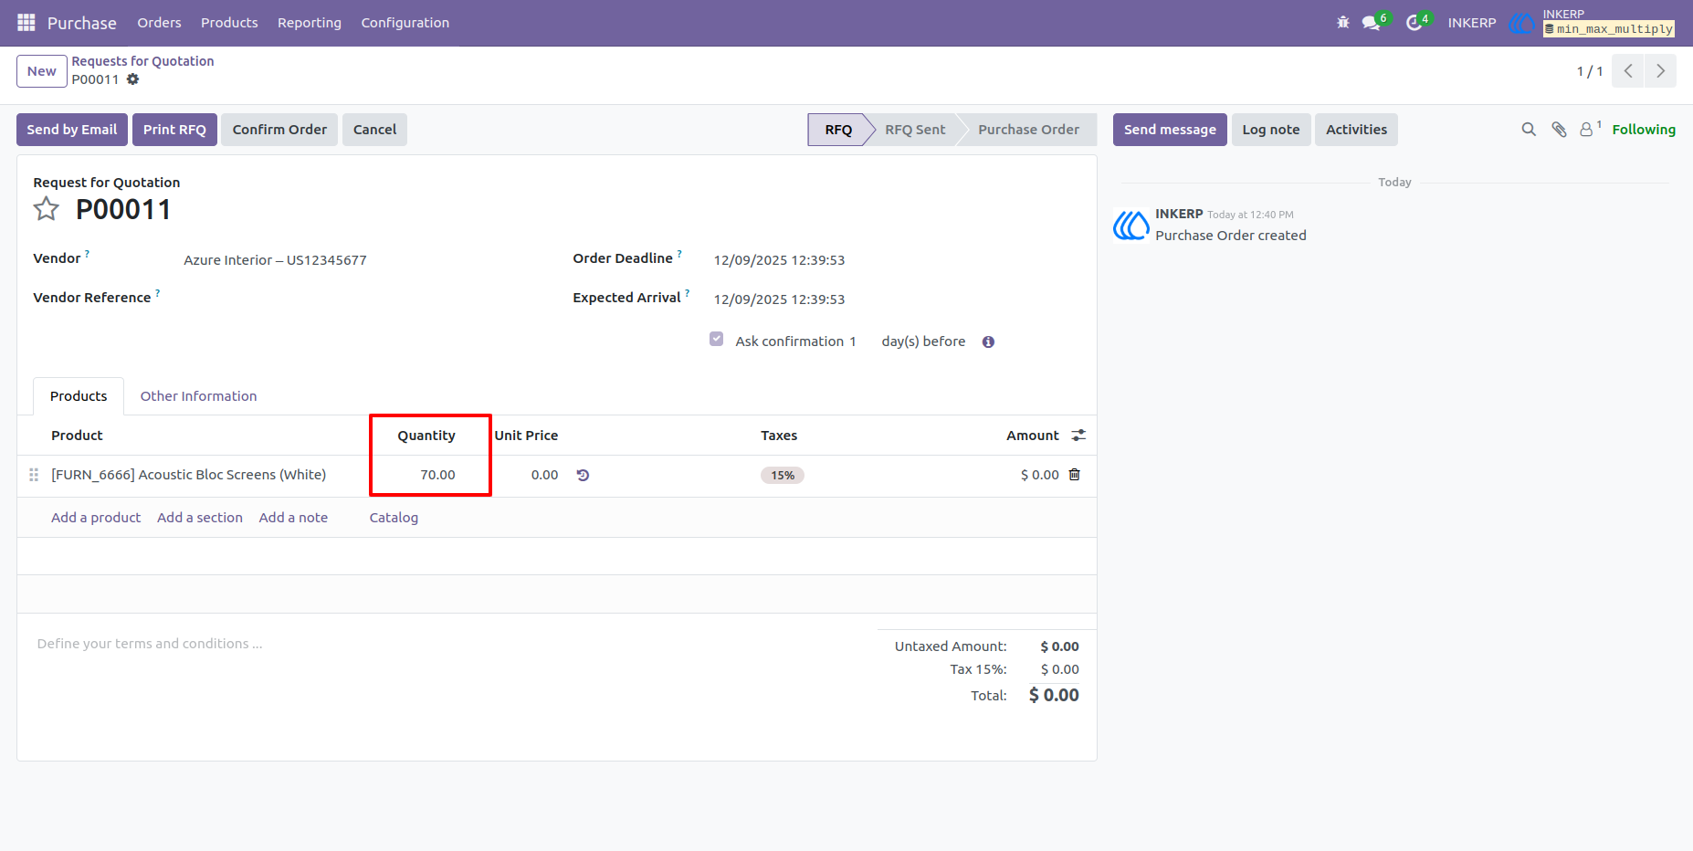Open the conversations chat icon
This screenshot has height=851, width=1693.
1372,23
